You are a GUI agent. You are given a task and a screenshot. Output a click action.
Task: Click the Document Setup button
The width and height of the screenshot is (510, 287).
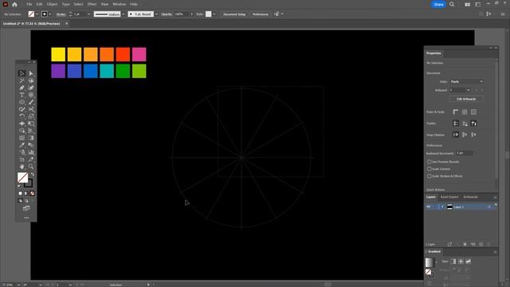pos(234,14)
